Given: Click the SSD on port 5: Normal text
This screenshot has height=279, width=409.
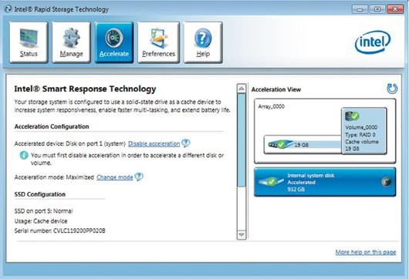Looking at the screenshot, I should point(43,211).
